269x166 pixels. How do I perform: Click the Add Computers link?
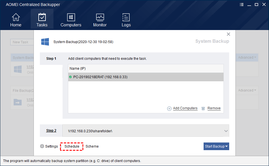(x=185, y=108)
